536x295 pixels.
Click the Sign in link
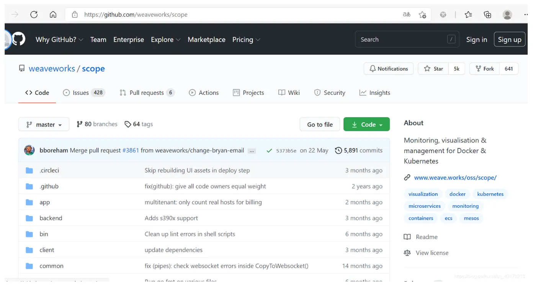pos(476,39)
